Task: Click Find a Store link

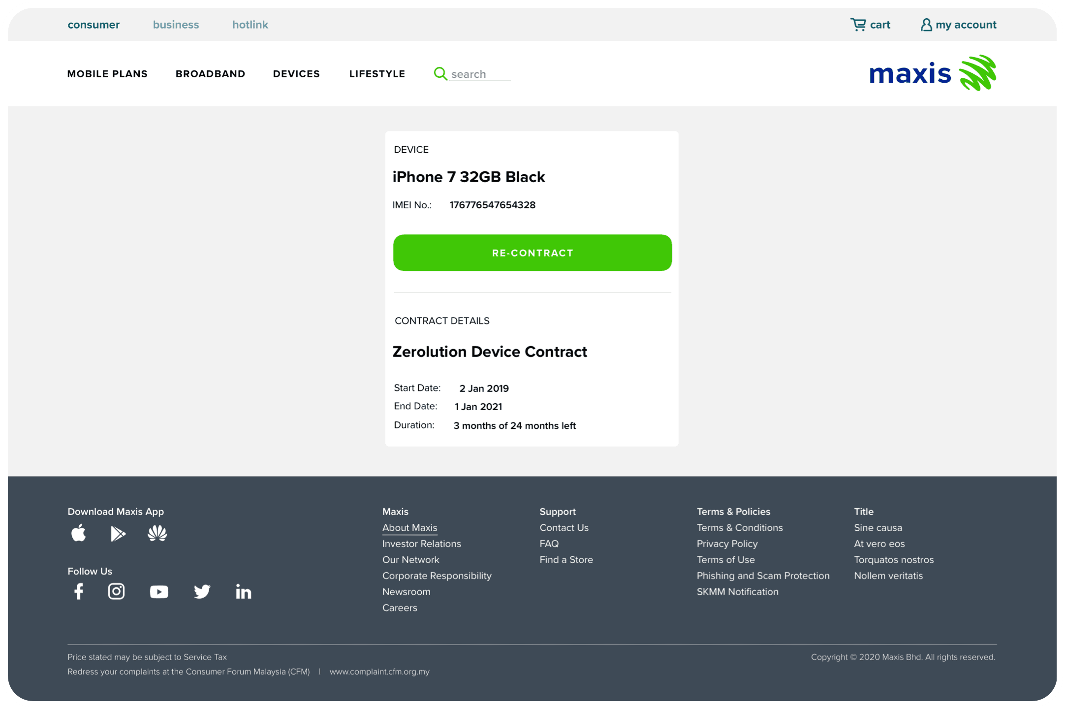Action: click(566, 560)
